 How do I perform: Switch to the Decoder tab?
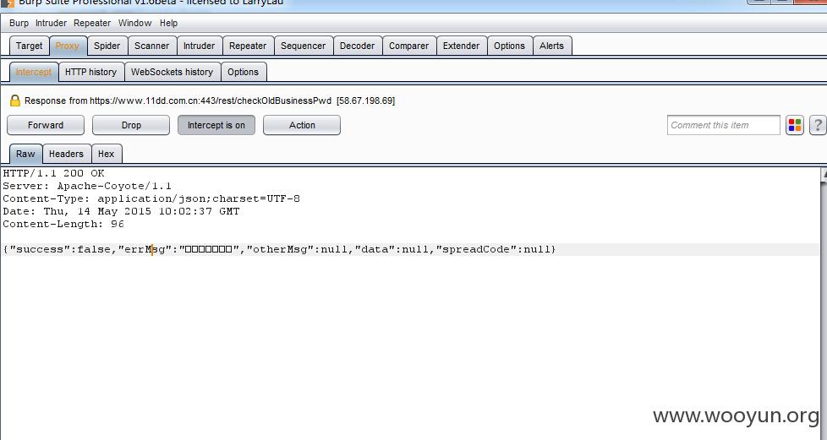click(357, 46)
